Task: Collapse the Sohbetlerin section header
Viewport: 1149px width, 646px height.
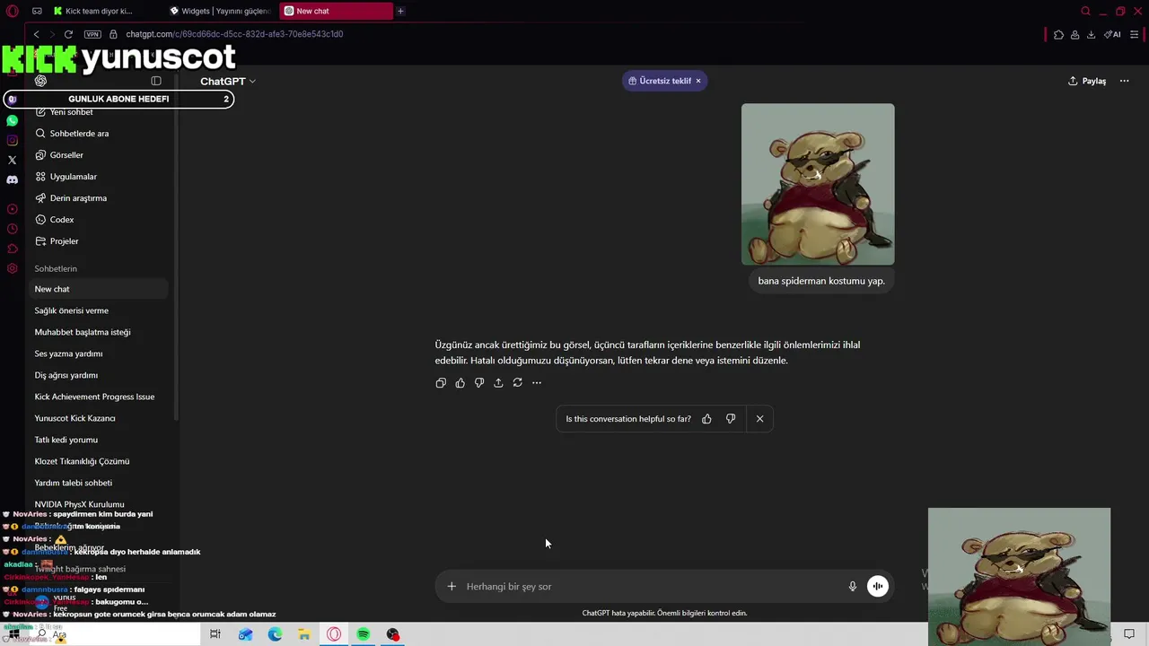Action: (x=56, y=268)
